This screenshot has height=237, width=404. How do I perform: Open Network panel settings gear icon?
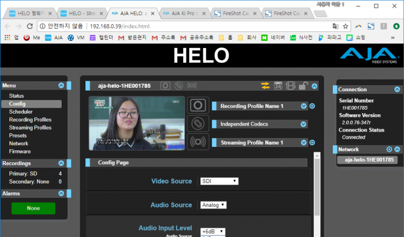pos(389,149)
